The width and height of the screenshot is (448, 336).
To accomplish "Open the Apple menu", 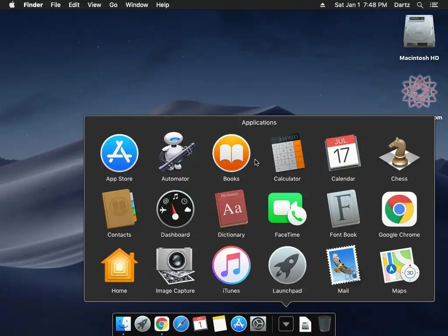I will pos(12,5).
